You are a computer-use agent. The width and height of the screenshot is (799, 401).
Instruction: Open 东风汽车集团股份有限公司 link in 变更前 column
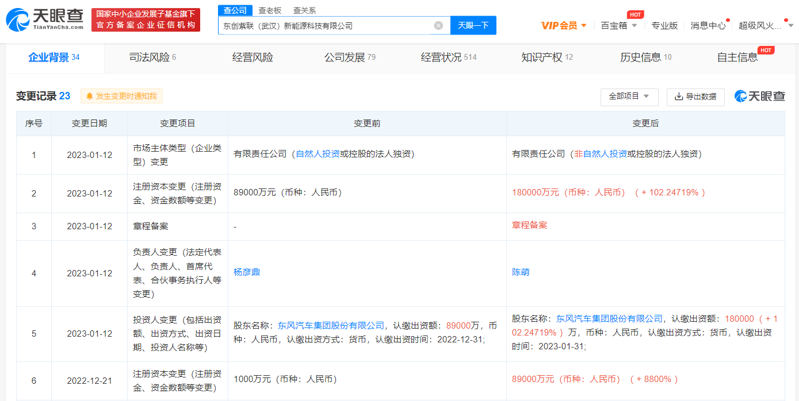331,326
